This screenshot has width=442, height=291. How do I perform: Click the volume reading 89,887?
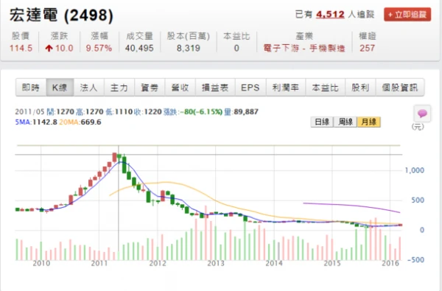click(x=246, y=112)
